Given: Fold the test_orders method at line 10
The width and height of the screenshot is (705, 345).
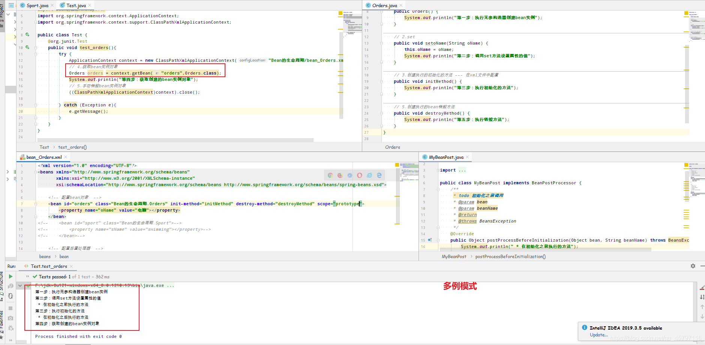Looking at the screenshot, I should (x=36, y=48).
